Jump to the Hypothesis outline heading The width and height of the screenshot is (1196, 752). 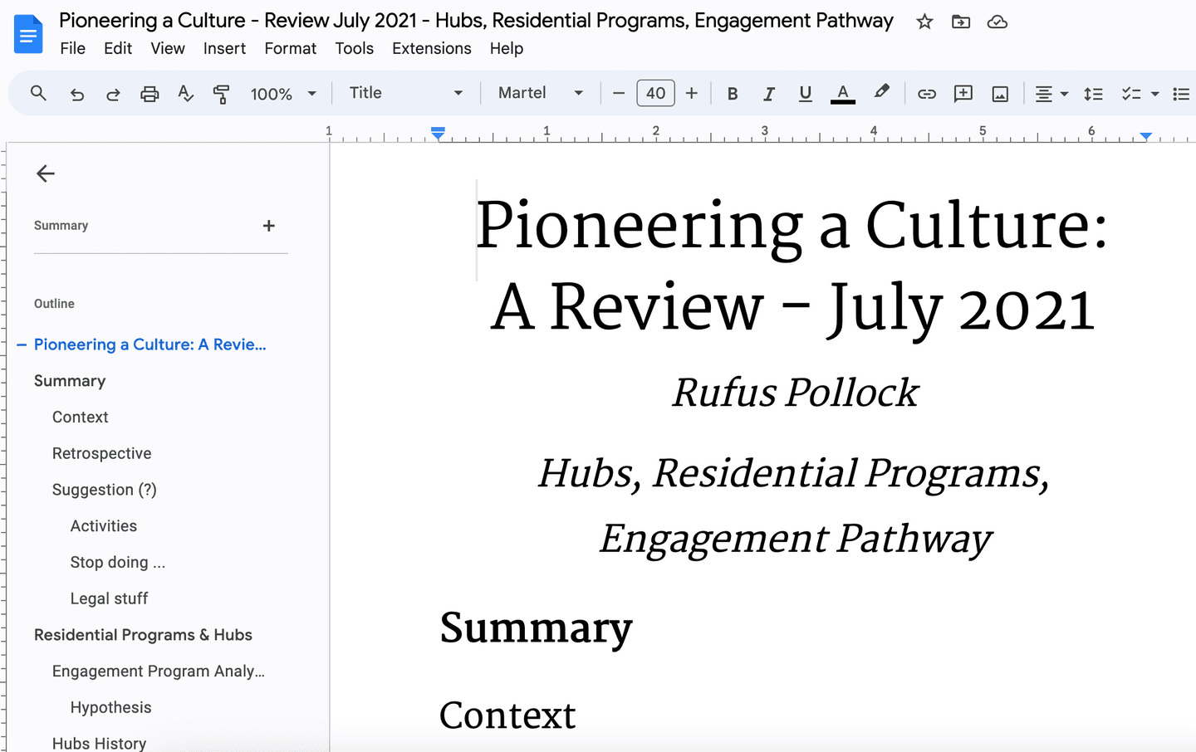coord(110,707)
